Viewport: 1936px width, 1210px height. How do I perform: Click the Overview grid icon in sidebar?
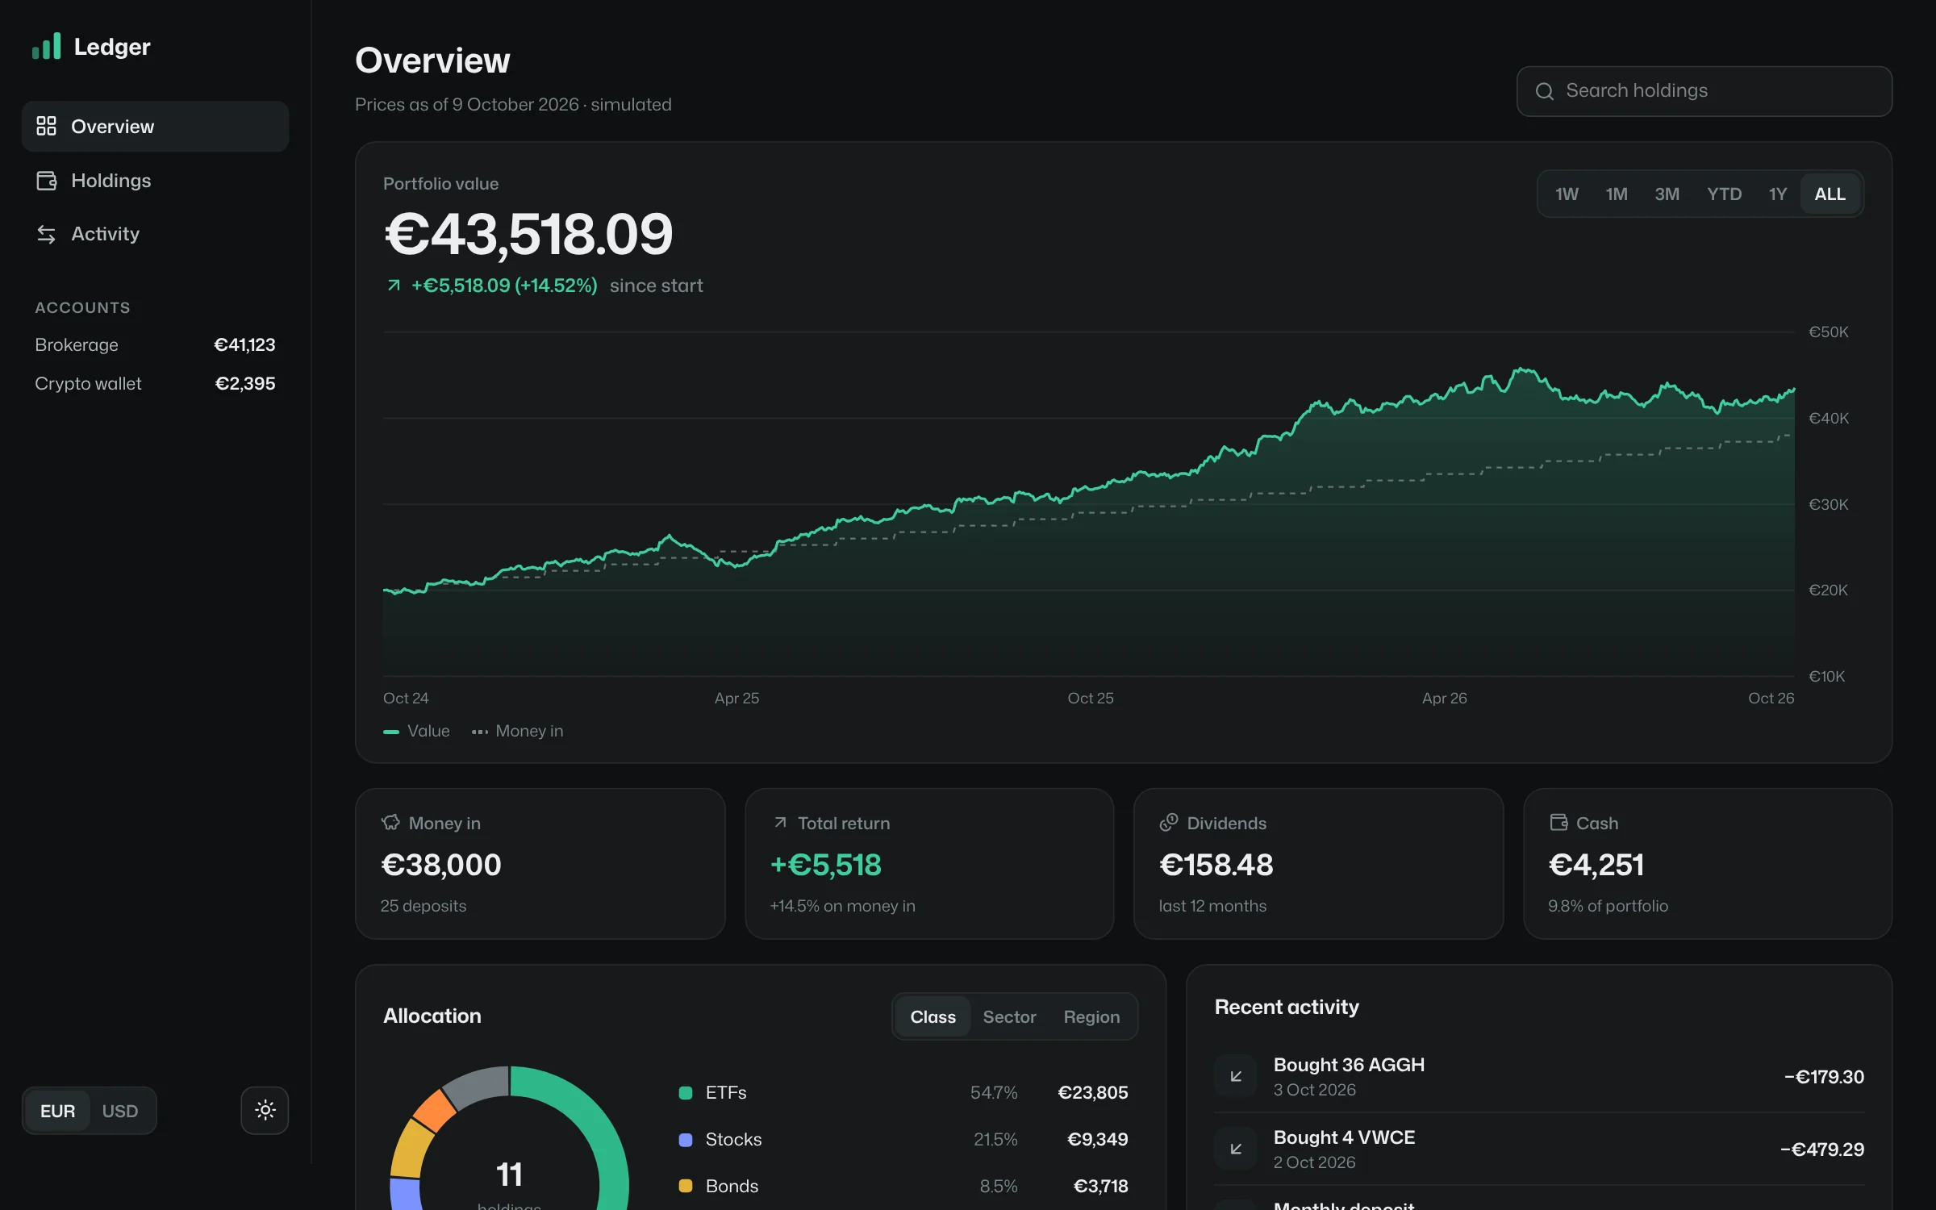point(46,126)
